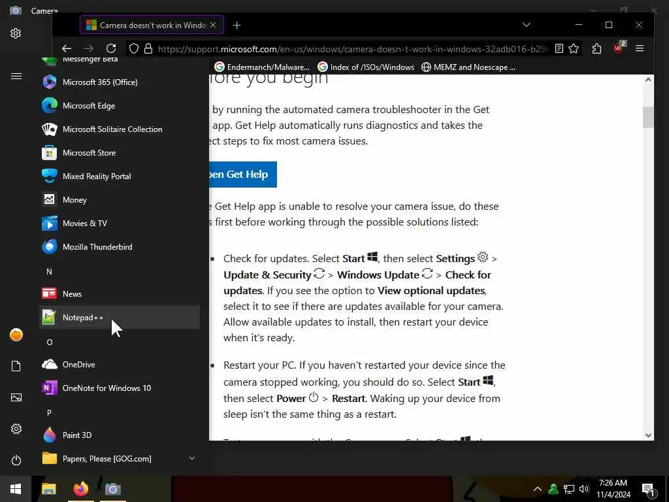
Task: Open Movies & TV app
Action: (x=120, y=223)
